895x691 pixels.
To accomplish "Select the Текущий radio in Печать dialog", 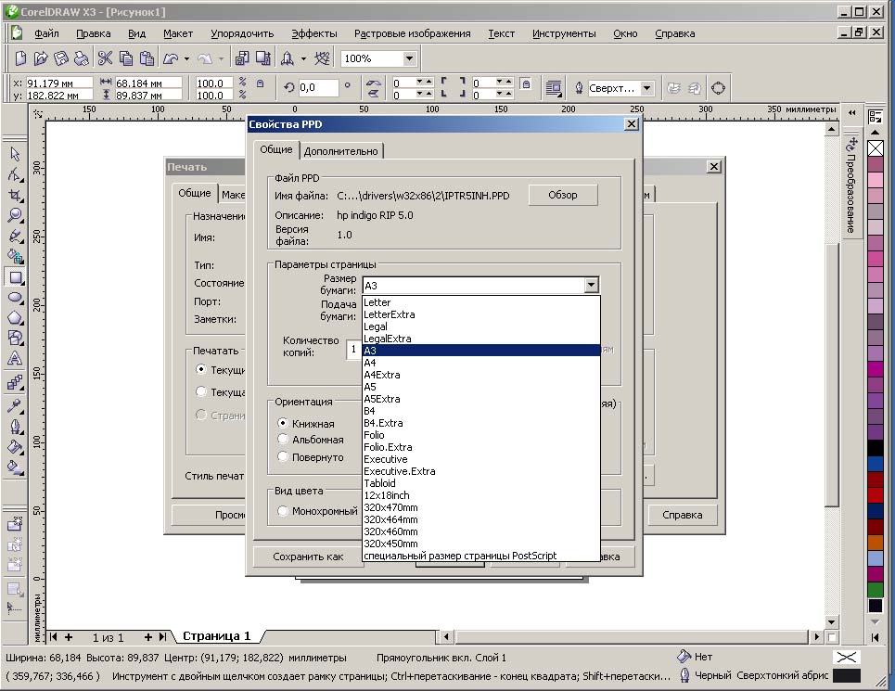I will point(201,370).
